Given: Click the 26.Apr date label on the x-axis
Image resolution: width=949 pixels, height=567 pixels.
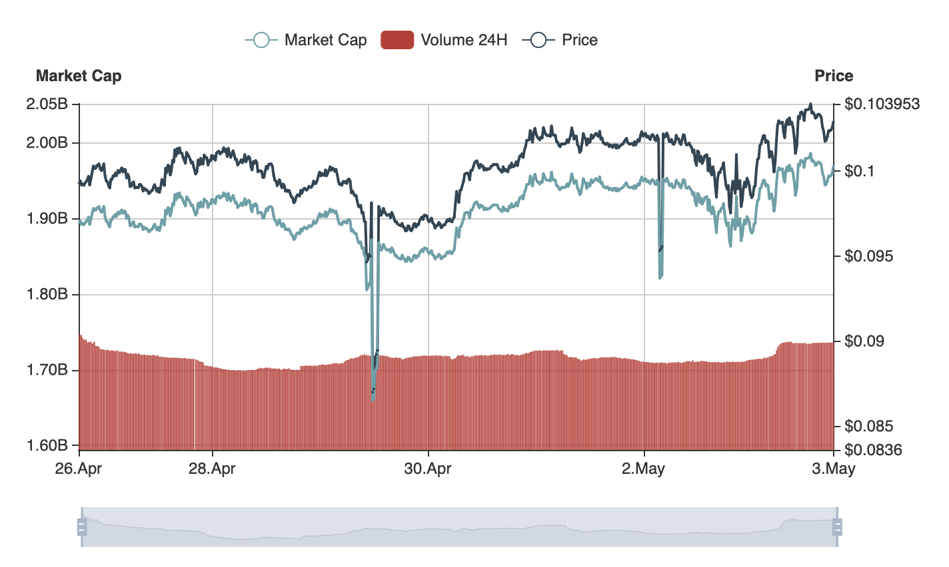Looking at the screenshot, I should (79, 469).
